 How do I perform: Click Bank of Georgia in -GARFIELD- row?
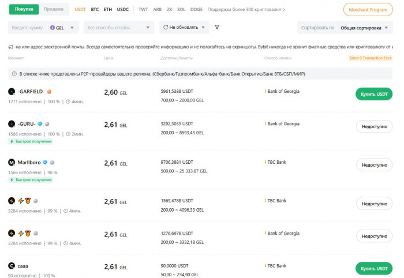pyautogui.click(x=283, y=91)
